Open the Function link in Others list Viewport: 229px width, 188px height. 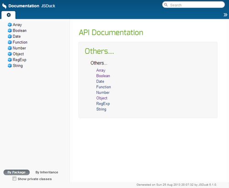(x=104, y=87)
